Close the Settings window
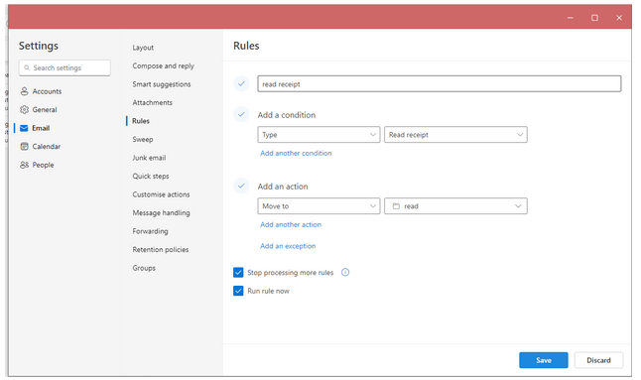Image resolution: width=641 pixels, height=380 pixels. click(x=619, y=18)
